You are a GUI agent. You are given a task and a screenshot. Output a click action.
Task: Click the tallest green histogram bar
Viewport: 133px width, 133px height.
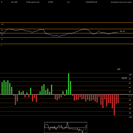[x=69, y=84]
